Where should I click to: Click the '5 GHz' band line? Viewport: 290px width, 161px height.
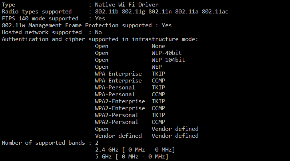[131, 157]
